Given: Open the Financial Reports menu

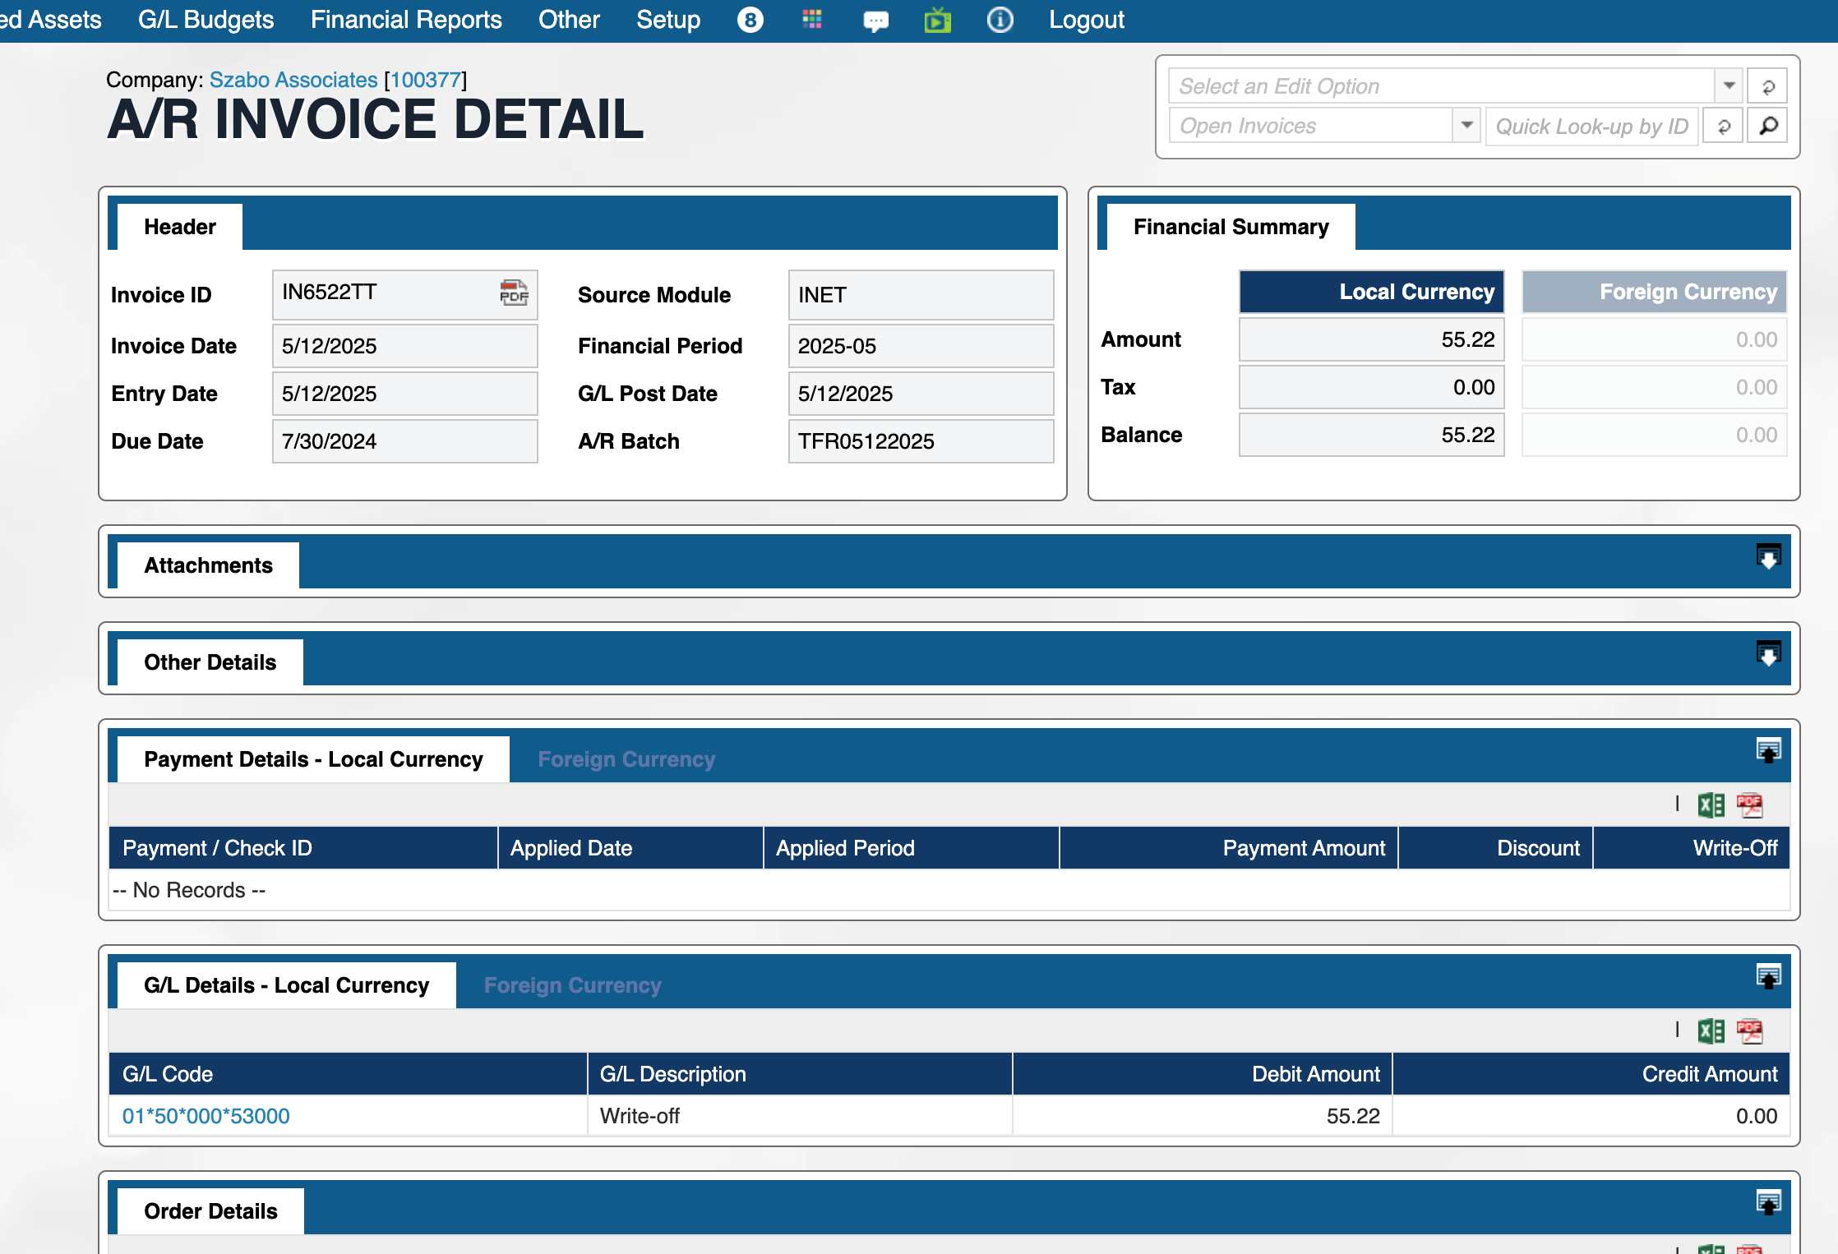Looking at the screenshot, I should coord(406,20).
